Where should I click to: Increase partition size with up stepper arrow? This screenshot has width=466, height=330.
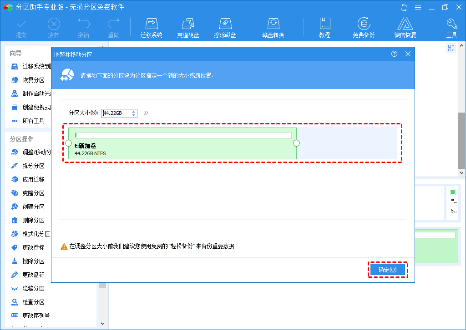(x=134, y=111)
